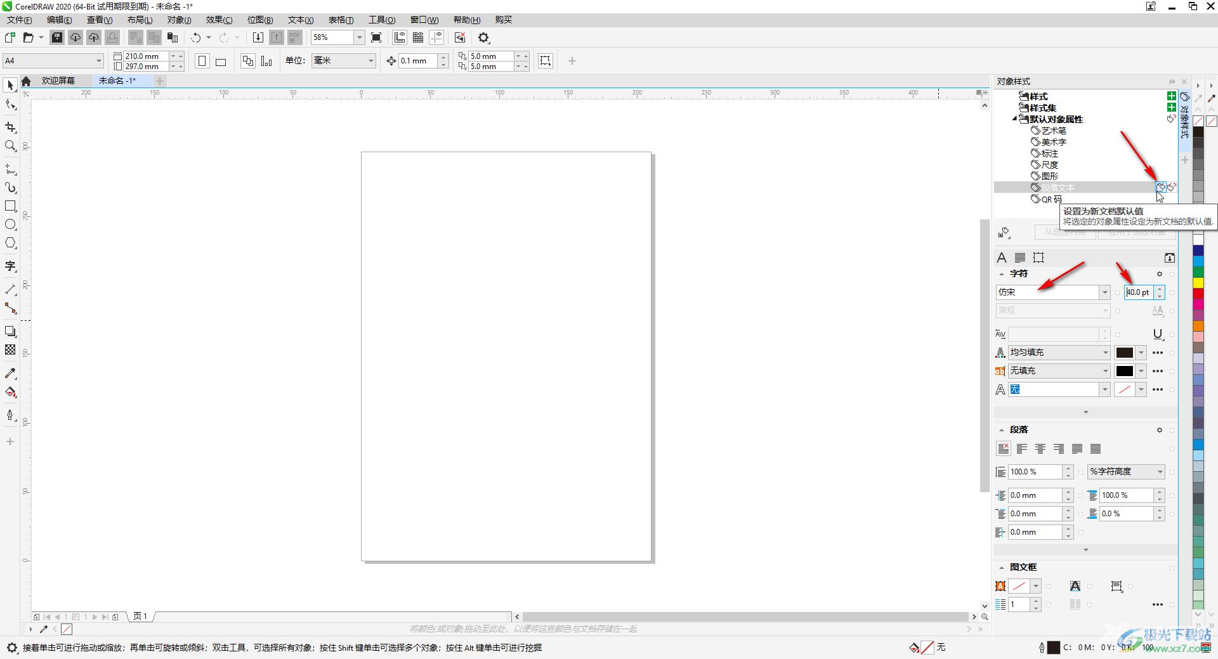Select the Crop tool

(10, 127)
